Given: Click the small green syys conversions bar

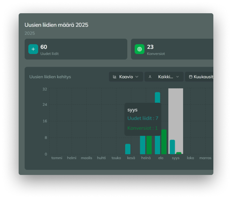Looking at the screenshot, I should 179,153.
